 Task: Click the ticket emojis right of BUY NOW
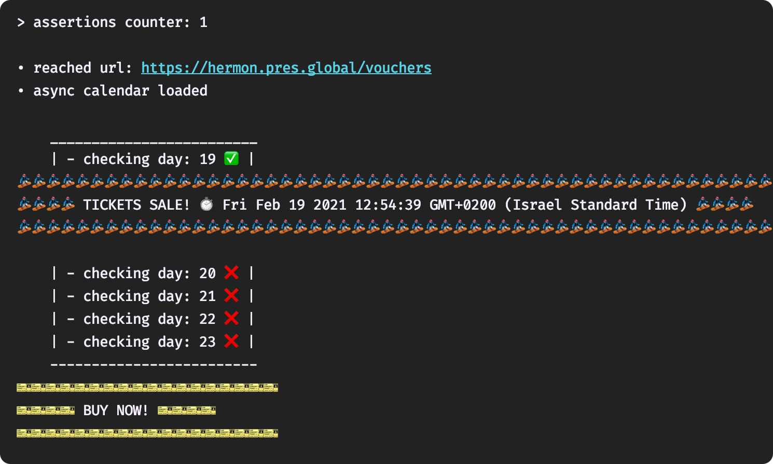(187, 411)
